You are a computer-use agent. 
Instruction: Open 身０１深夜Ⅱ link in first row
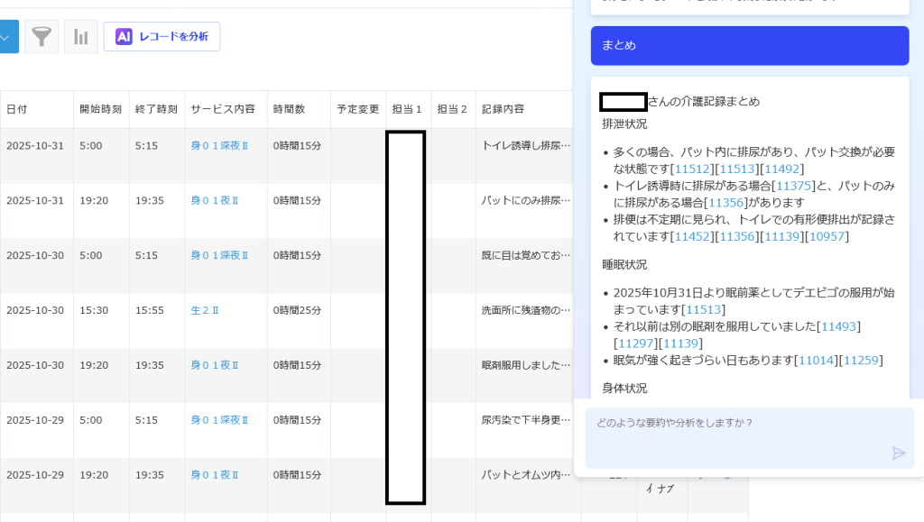click(219, 145)
